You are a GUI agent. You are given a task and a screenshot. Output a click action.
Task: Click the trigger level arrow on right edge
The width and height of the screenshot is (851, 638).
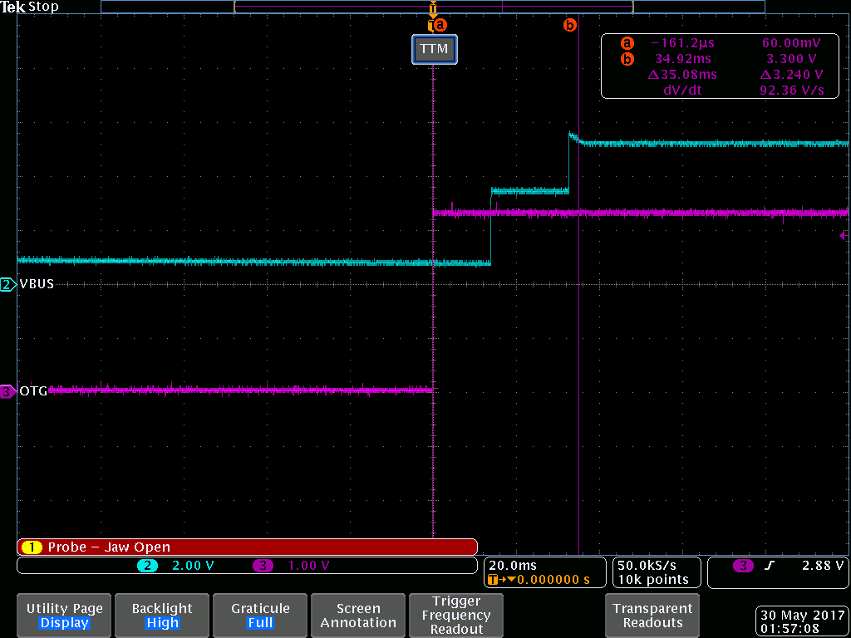pos(844,235)
